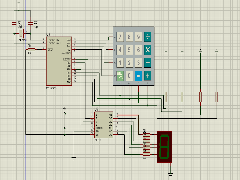This screenshot has width=240, height=180.
Task: Click the 22pf value beside C2
Action: 36,27
